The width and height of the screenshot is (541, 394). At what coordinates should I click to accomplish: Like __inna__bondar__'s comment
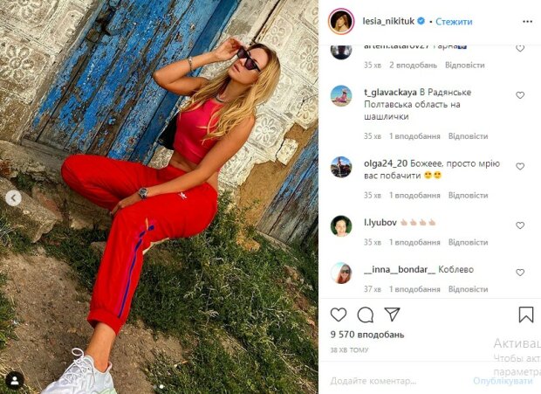coord(520,273)
